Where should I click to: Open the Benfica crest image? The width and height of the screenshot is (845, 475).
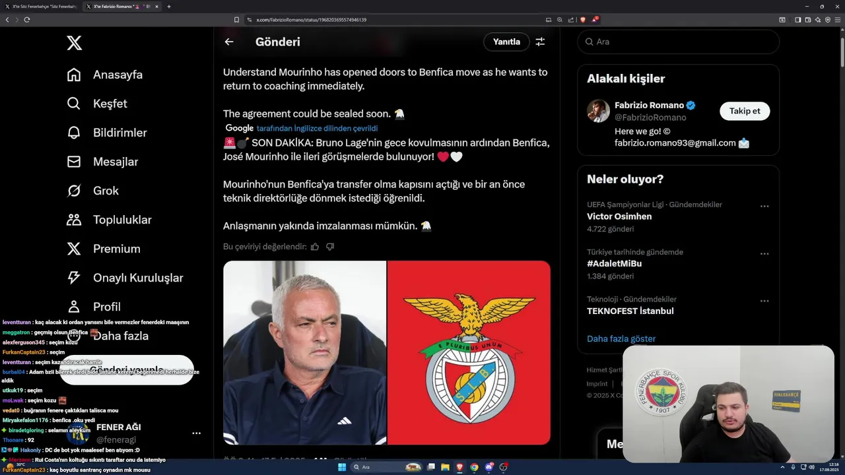469,353
